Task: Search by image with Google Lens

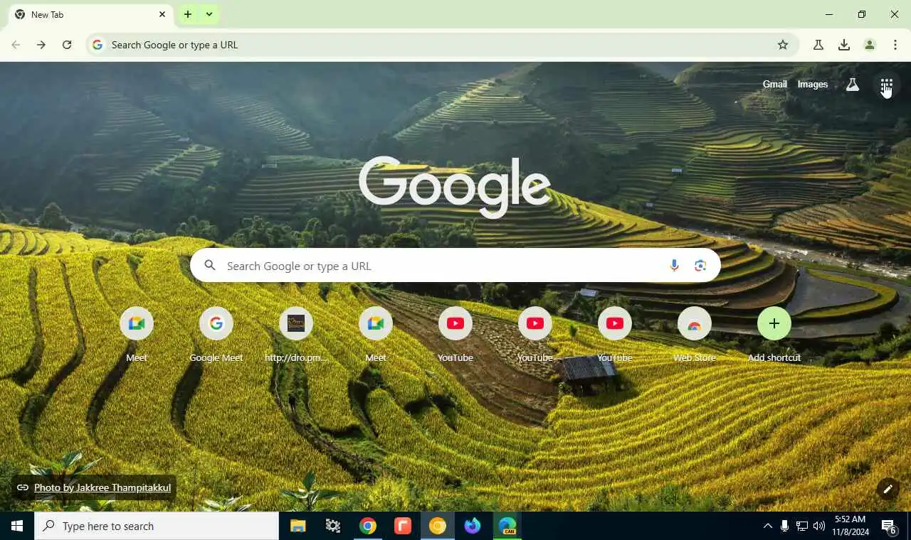Action: (x=700, y=266)
